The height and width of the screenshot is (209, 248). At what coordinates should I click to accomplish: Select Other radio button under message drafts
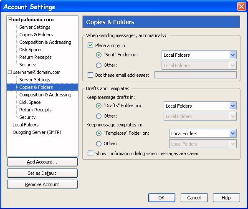99,116
